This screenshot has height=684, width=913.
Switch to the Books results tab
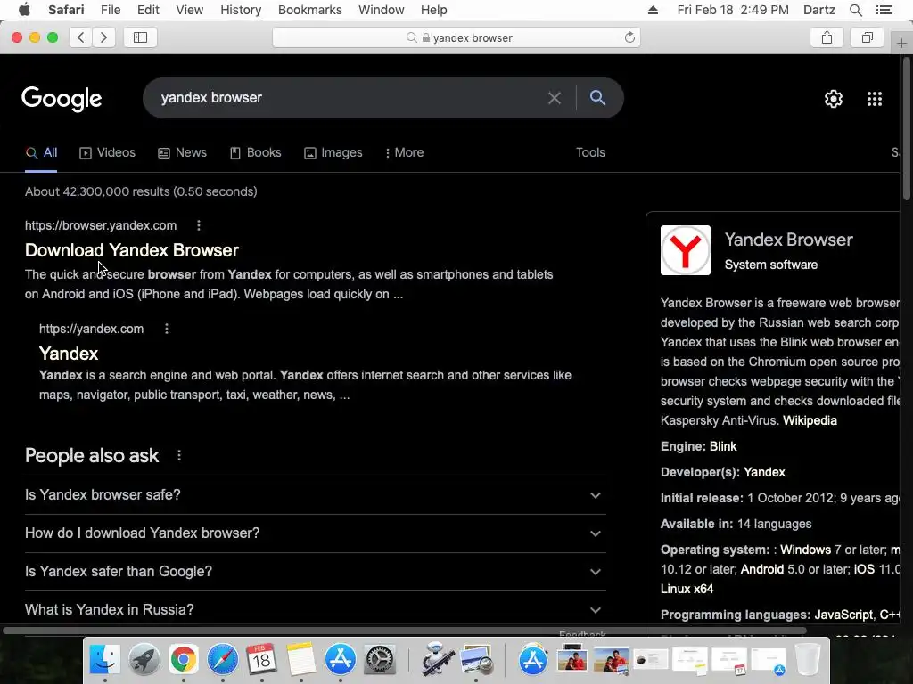[x=256, y=152]
